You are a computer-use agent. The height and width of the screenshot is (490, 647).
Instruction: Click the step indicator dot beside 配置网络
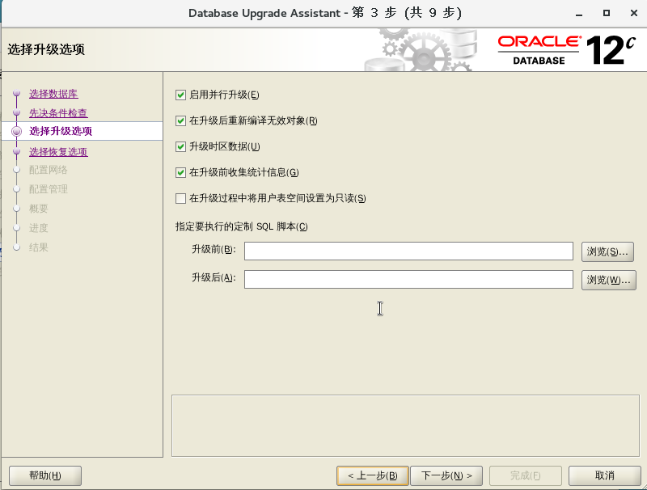(x=18, y=170)
